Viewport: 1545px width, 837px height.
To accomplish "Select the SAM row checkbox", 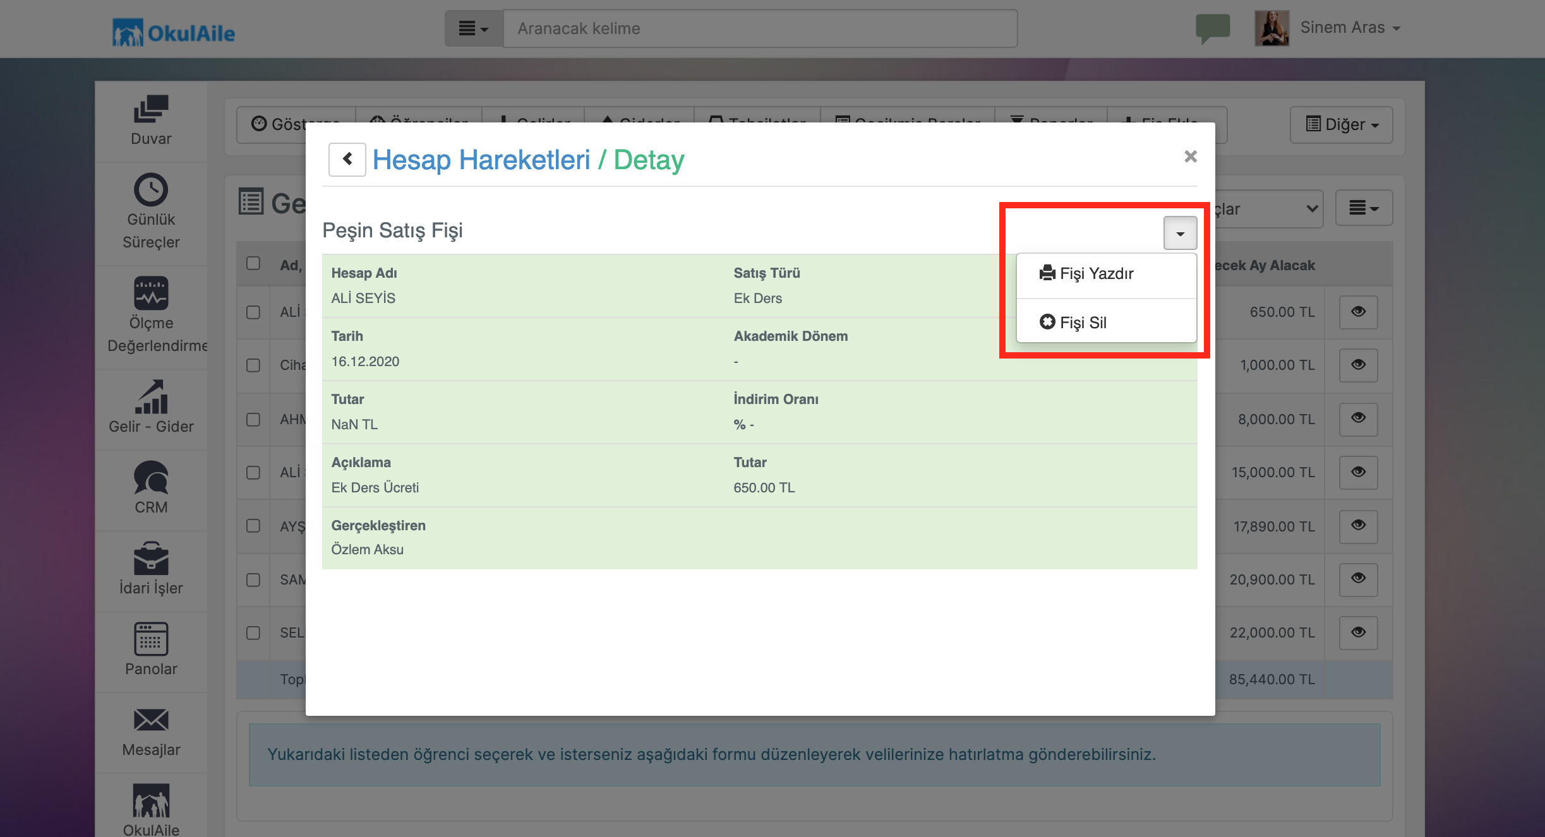I will [253, 580].
